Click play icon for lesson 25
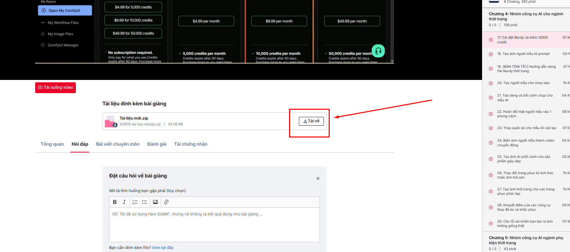 [491, 159]
